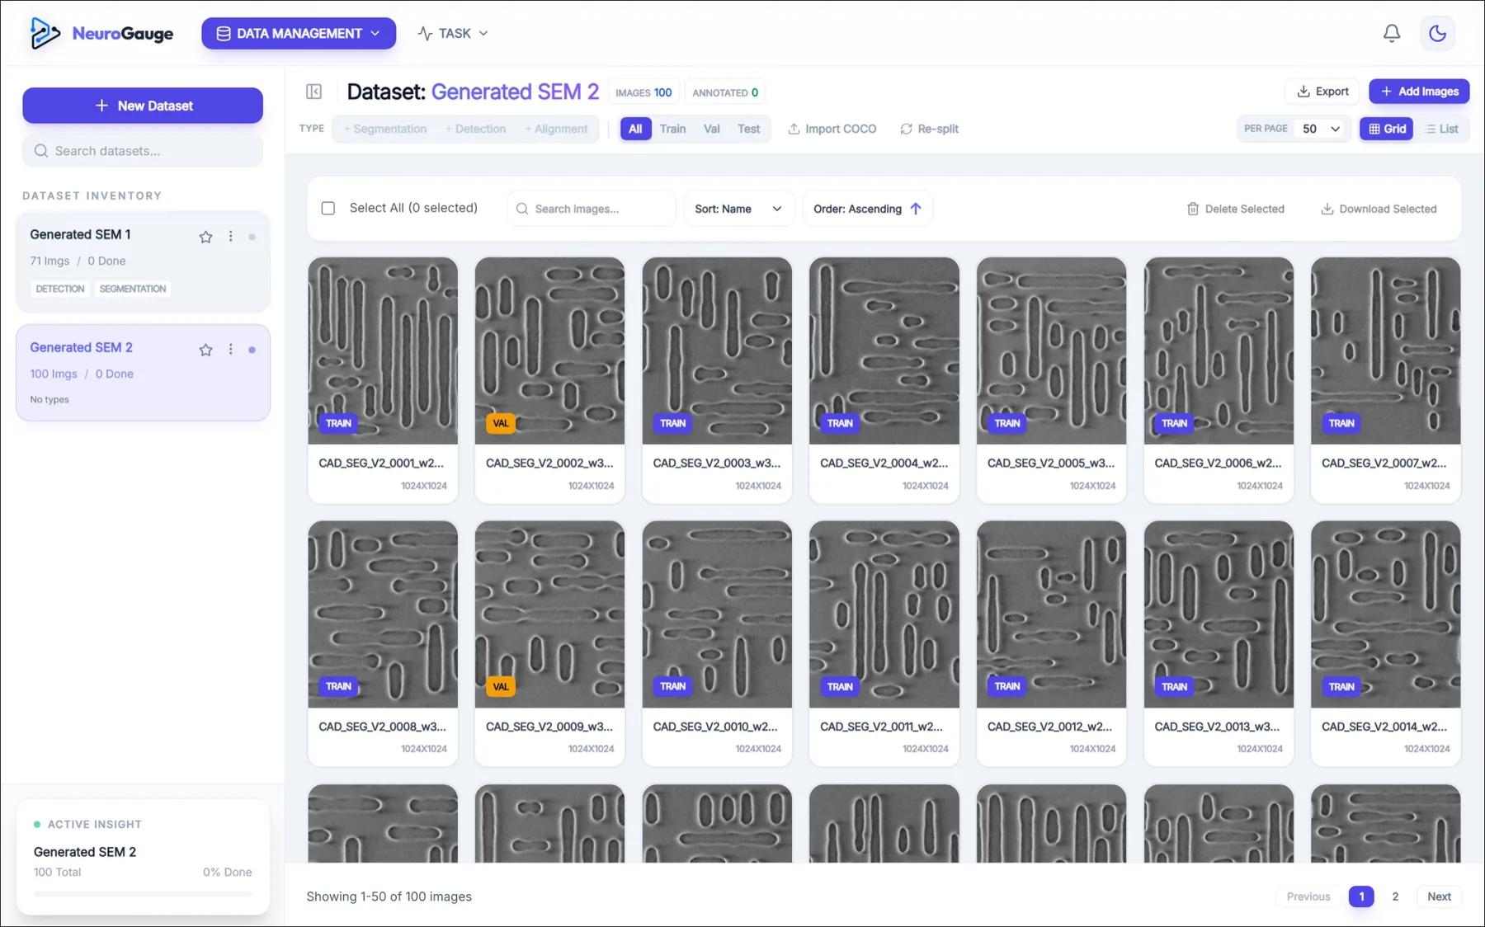Toggle dark mode moon icon
This screenshot has height=927, width=1485.
click(x=1437, y=34)
